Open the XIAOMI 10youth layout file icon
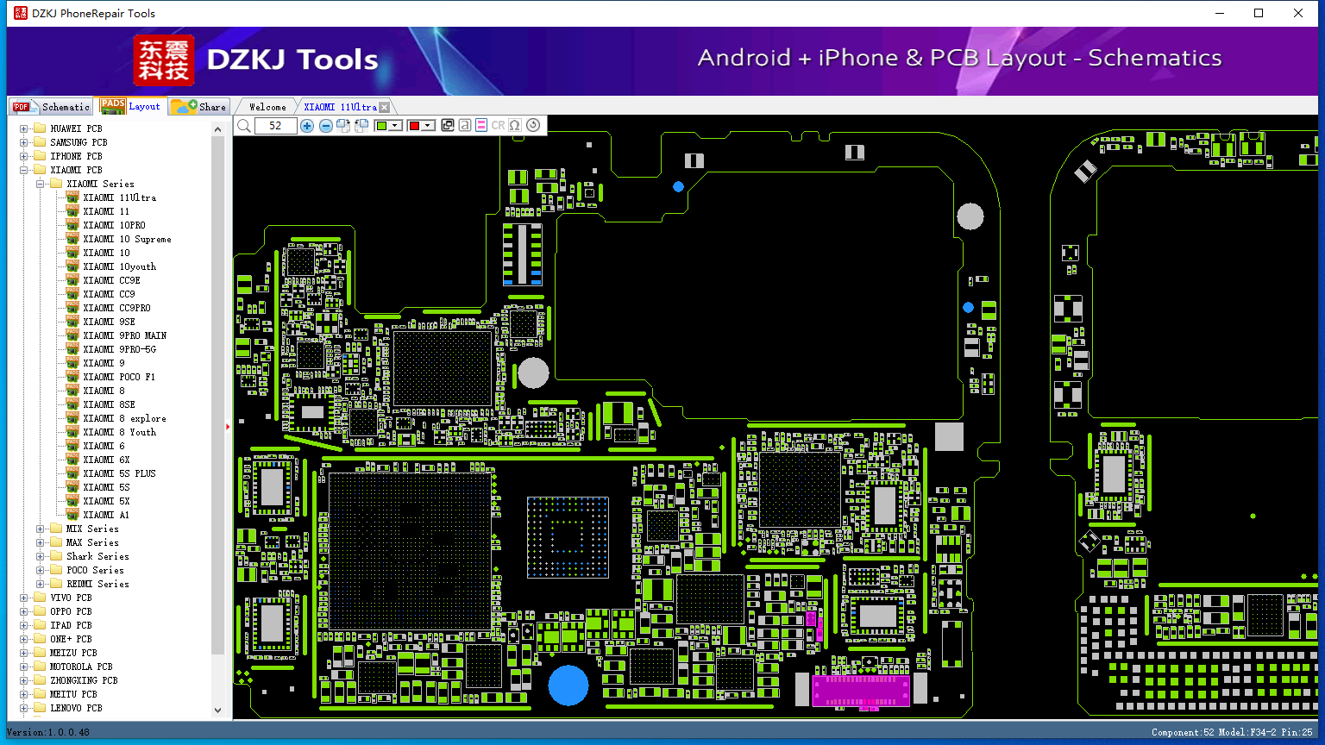The width and height of the screenshot is (1325, 745). pyautogui.click(x=72, y=266)
